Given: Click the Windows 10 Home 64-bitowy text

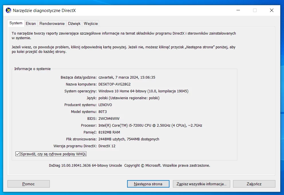Looking at the screenshot, I should (143, 91).
